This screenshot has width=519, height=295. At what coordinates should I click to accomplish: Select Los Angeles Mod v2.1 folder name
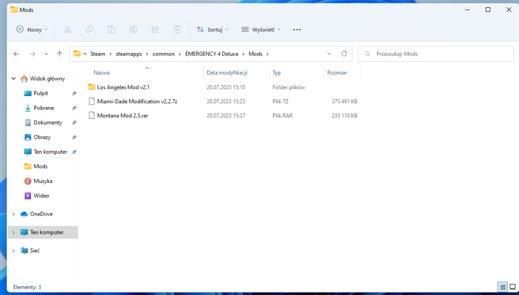coord(124,87)
